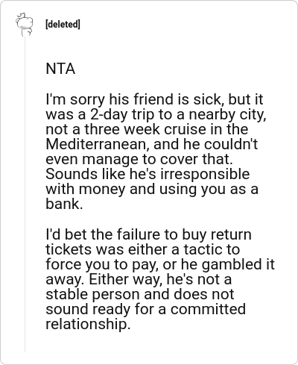The height and width of the screenshot is (365, 298).
Task: Click the line "was a 2-day trip to a nearby city"
Action: pyautogui.click(x=156, y=115)
